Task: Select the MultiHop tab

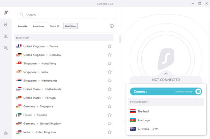Action: click(70, 26)
